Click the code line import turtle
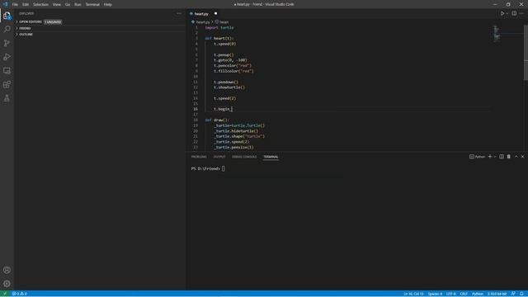Viewport: 528px width, 297px height. tap(219, 27)
